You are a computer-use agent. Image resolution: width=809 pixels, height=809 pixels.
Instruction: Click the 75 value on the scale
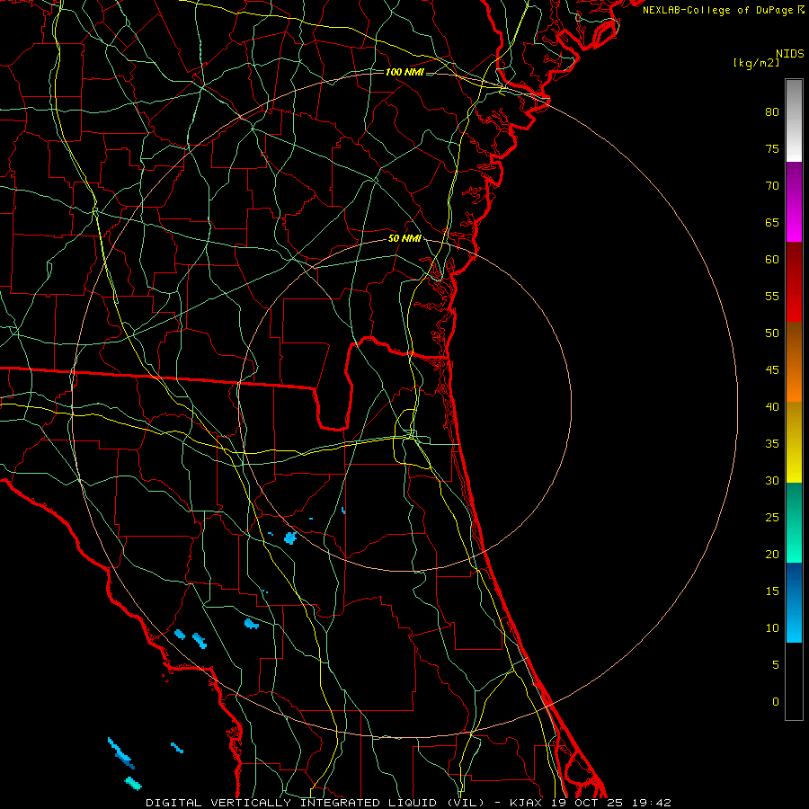pyautogui.click(x=772, y=149)
